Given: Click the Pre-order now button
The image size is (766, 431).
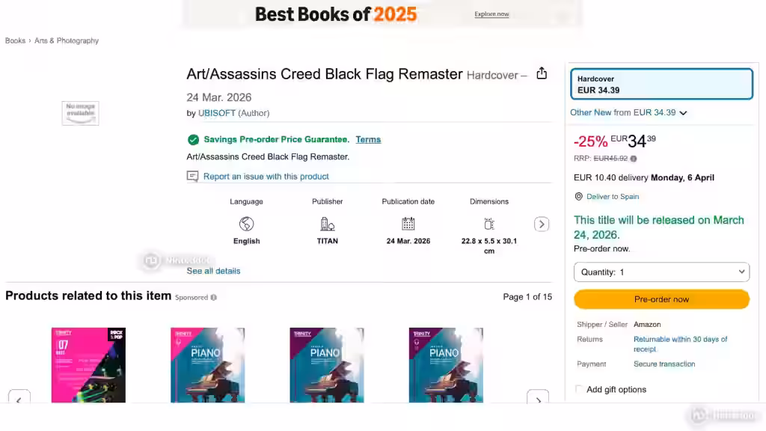Looking at the screenshot, I should coord(661,299).
